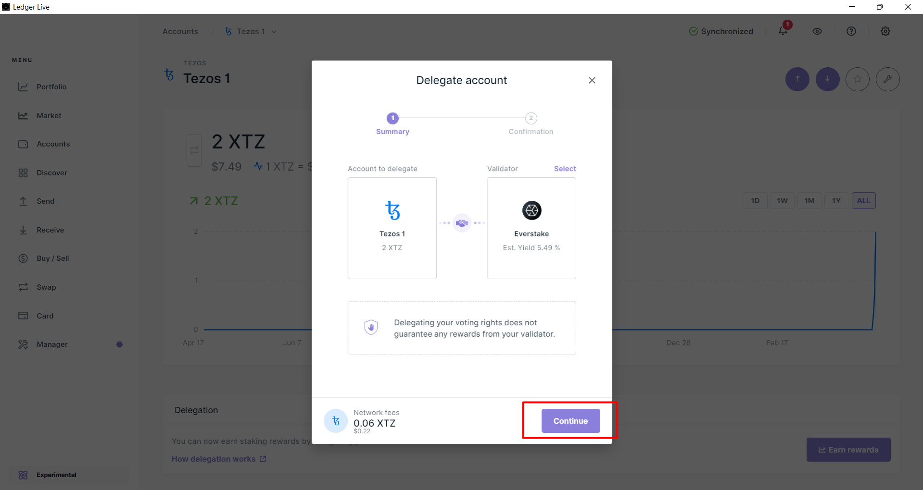The height and width of the screenshot is (490, 923).
Task: Star the Tezos 1 account
Action: [858, 79]
